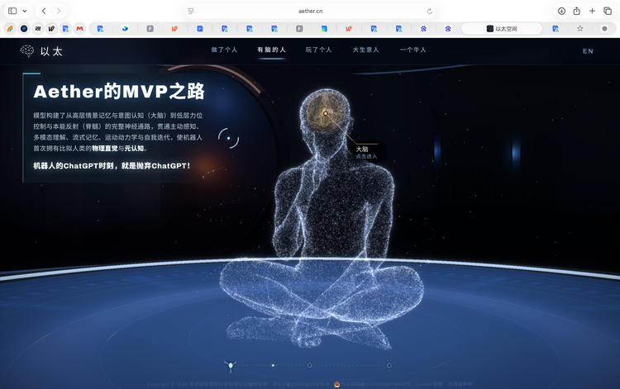Open the 做了个人 navigation item
The height and width of the screenshot is (389, 620).
click(x=224, y=50)
